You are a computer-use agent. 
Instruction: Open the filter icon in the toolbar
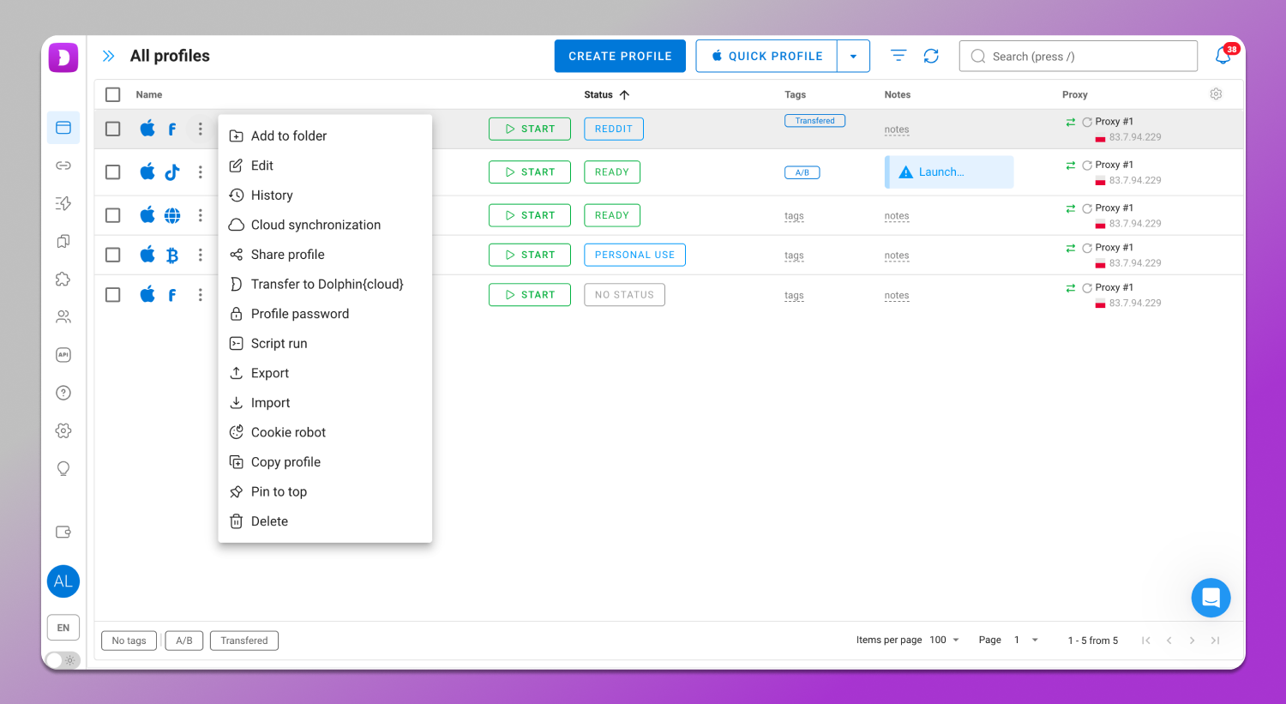[898, 56]
